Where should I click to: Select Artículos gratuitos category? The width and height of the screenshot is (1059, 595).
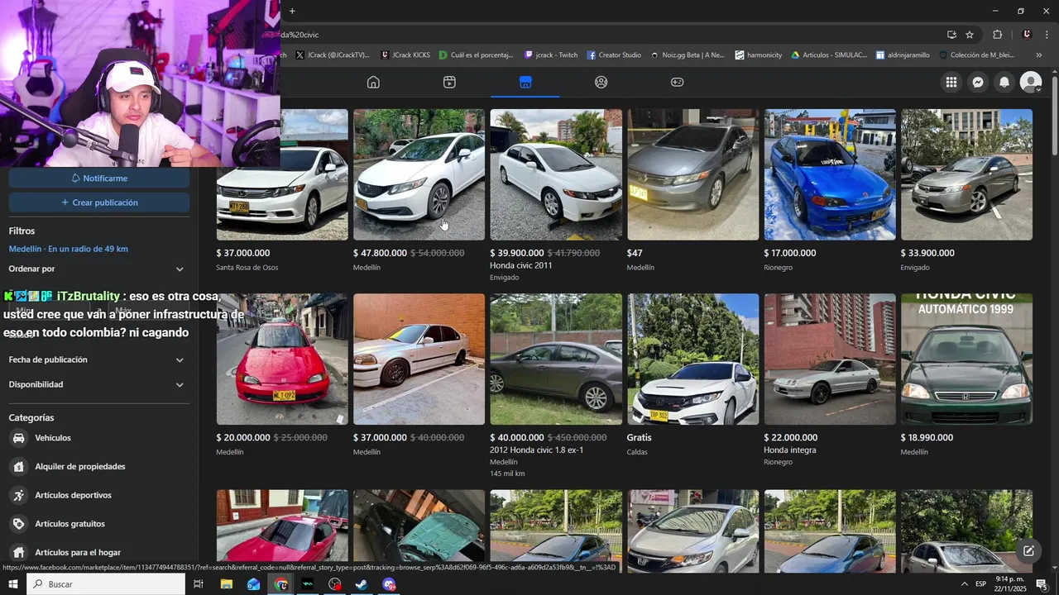click(98, 524)
